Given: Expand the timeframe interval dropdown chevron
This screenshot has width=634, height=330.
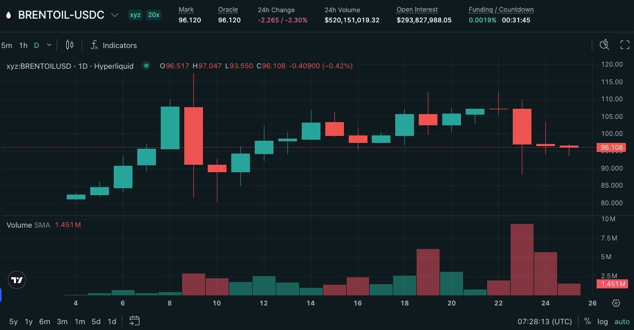Looking at the screenshot, I should pos(49,45).
